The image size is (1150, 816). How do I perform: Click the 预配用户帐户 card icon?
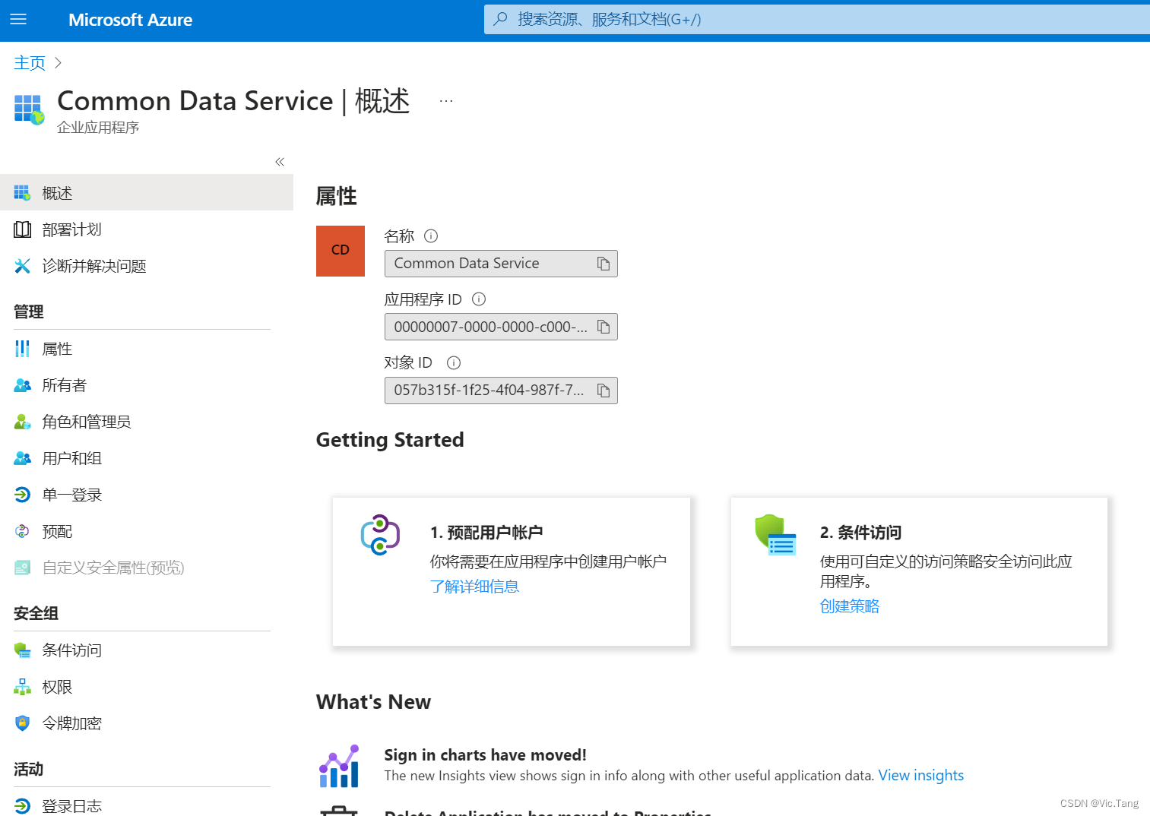coord(380,535)
